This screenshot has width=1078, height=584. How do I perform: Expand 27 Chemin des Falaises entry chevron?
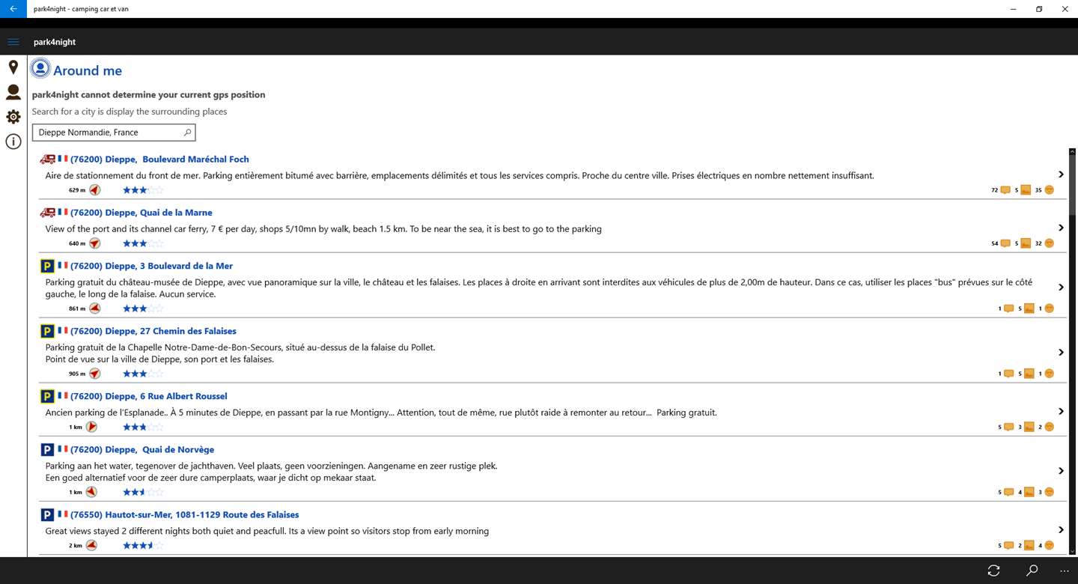[x=1061, y=353]
